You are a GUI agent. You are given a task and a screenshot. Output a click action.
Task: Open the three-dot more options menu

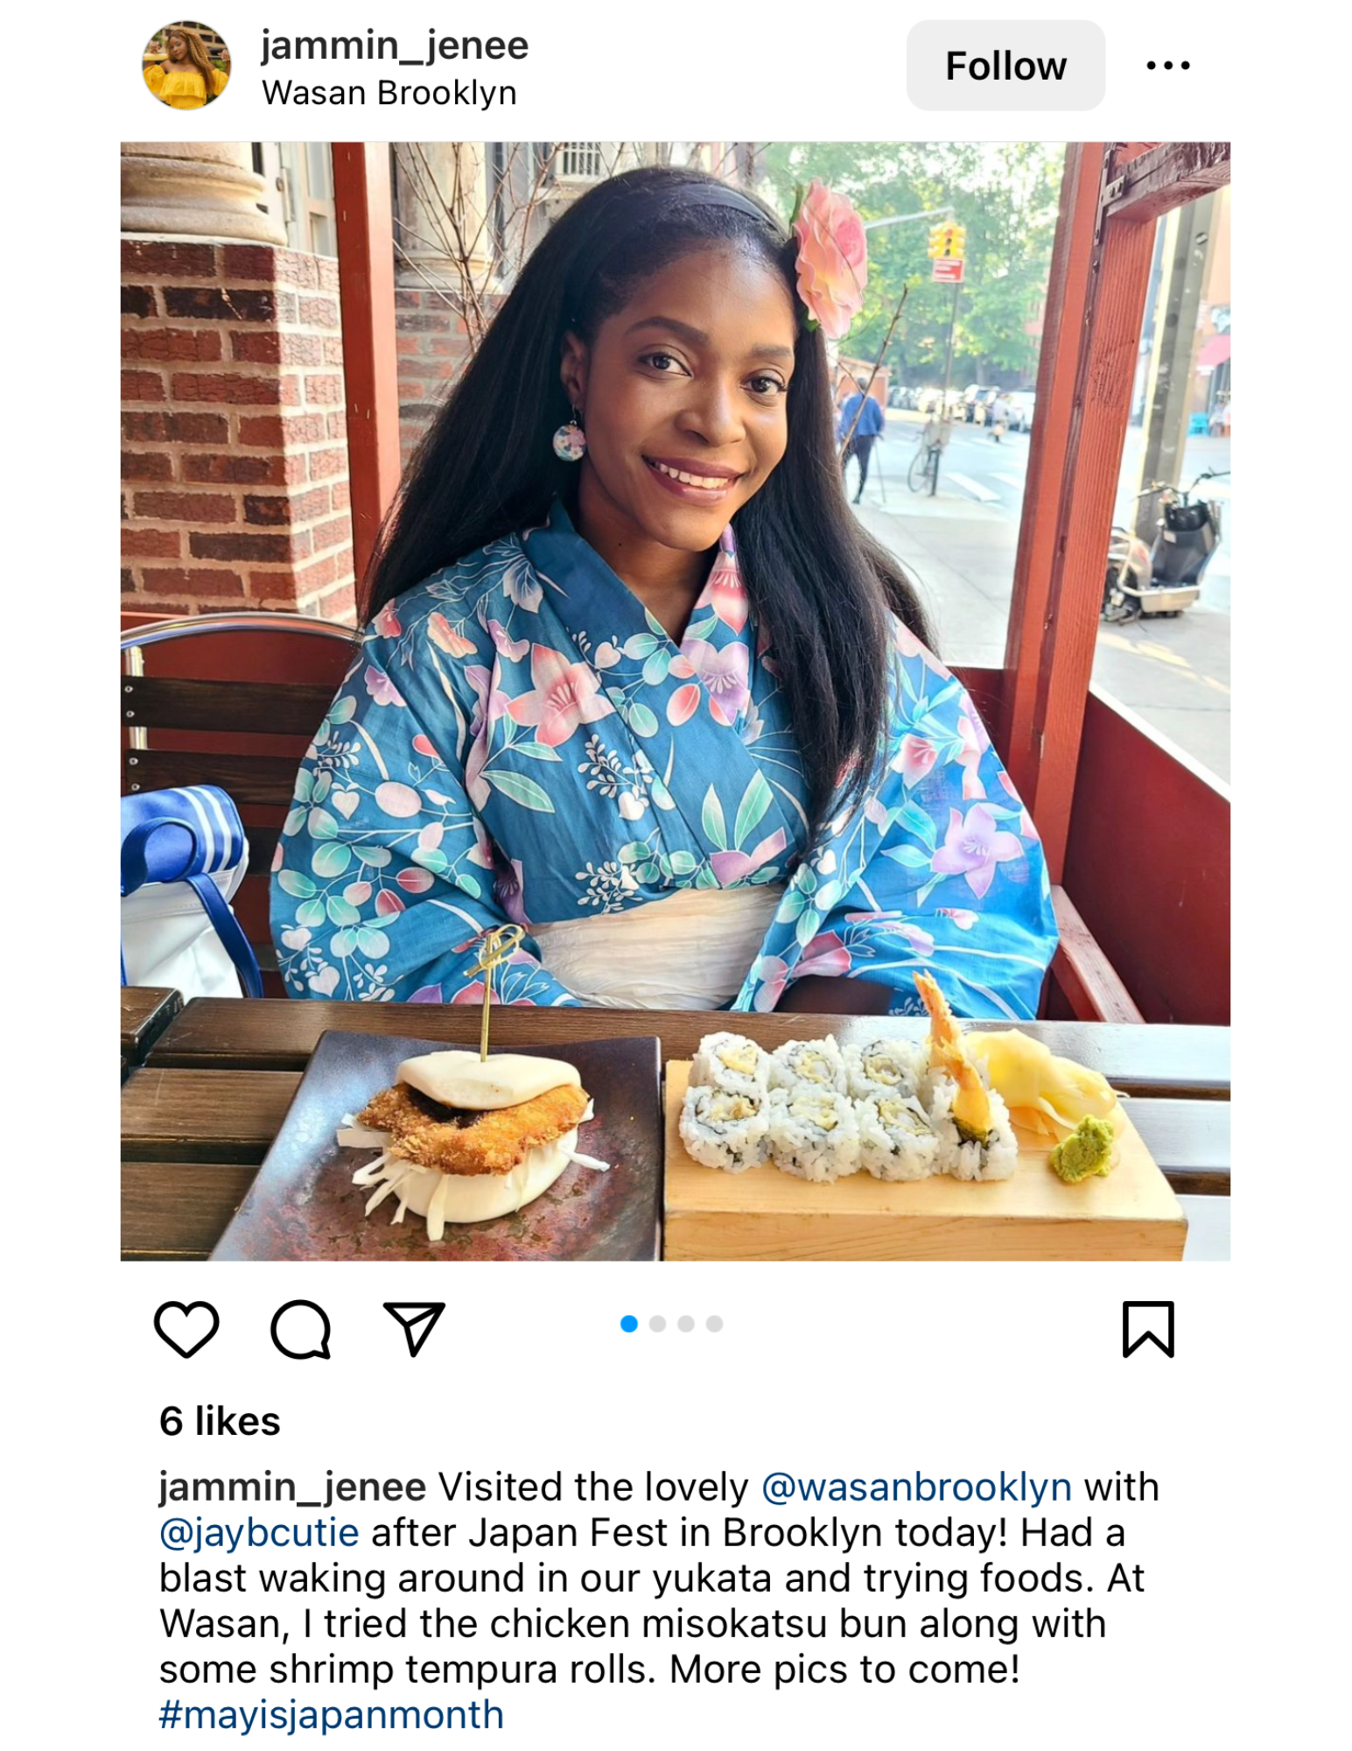1167,66
